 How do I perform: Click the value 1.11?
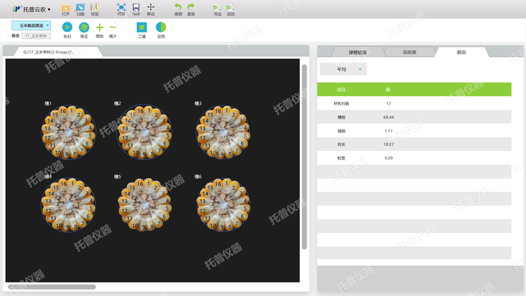[389, 131]
